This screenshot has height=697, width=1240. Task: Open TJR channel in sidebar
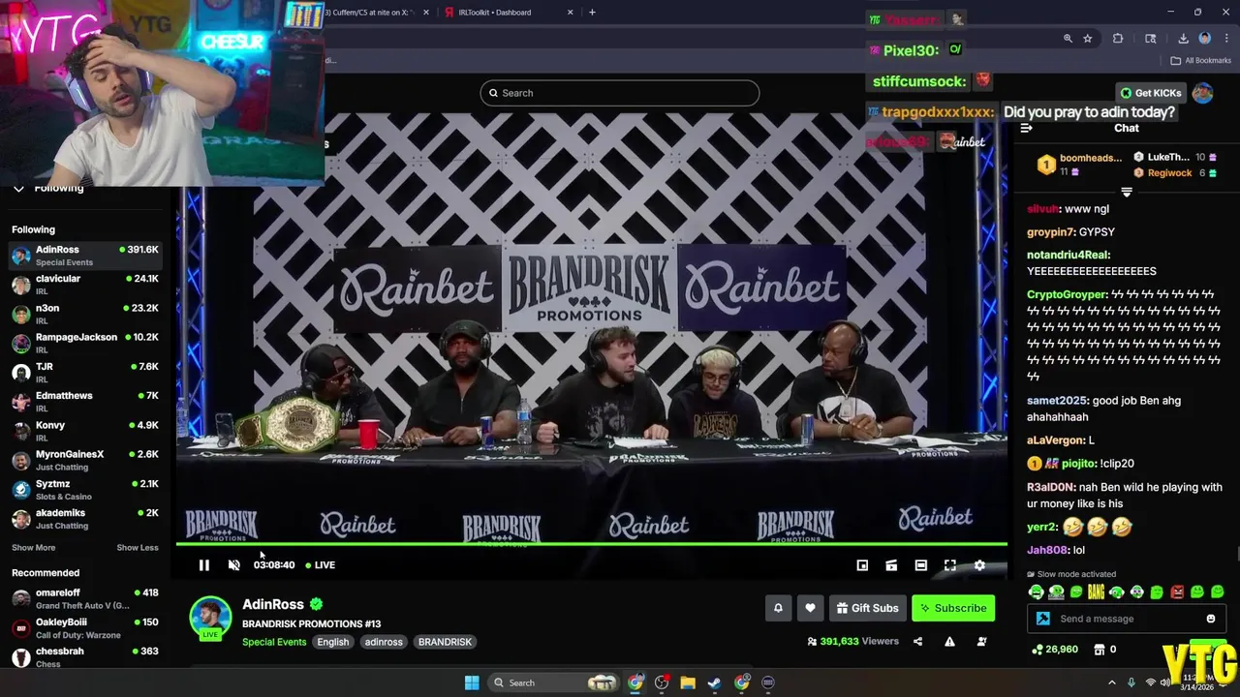(x=85, y=373)
